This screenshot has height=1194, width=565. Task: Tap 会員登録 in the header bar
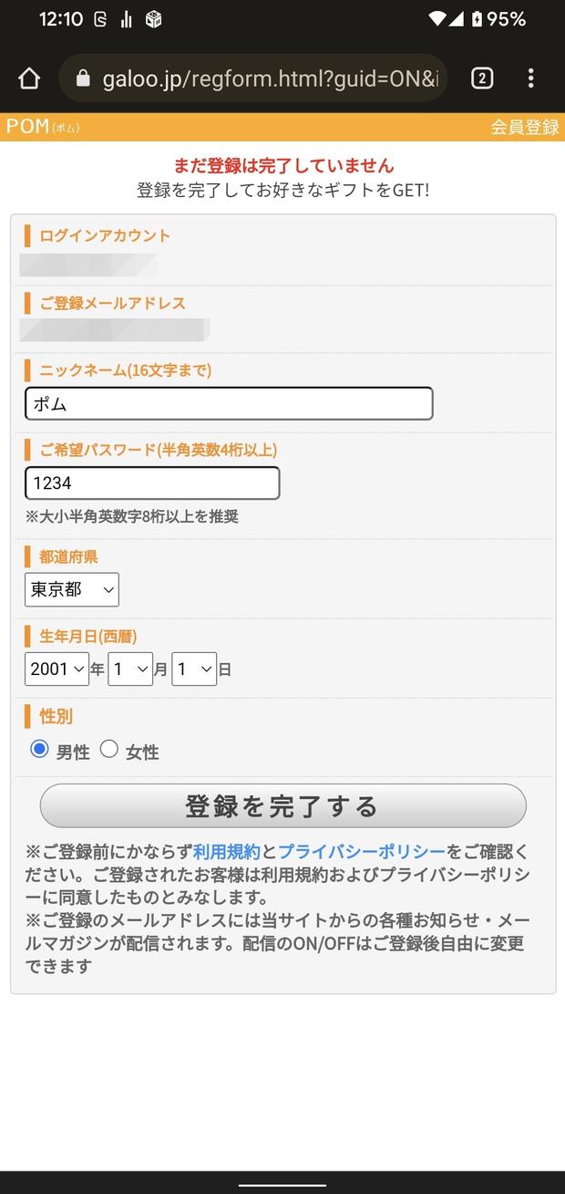pos(525,127)
